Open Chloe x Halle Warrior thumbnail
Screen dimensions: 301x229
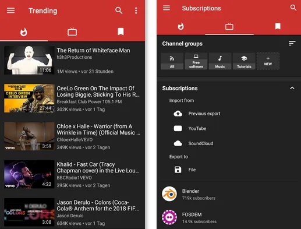[x=29, y=136]
